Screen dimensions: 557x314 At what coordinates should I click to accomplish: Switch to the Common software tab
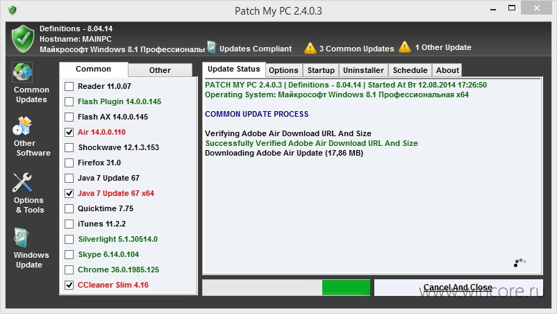[94, 69]
